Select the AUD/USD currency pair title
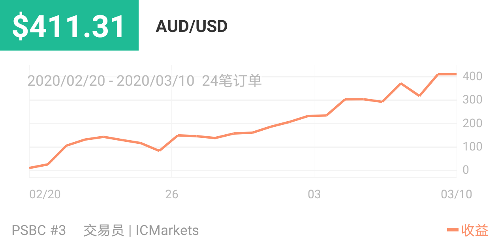Image resolution: width=500 pixels, height=250 pixels. click(x=192, y=26)
